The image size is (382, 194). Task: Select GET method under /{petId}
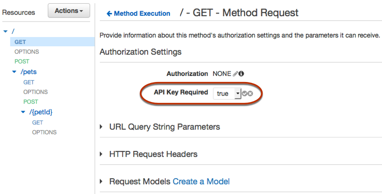pyautogui.click(x=37, y=123)
